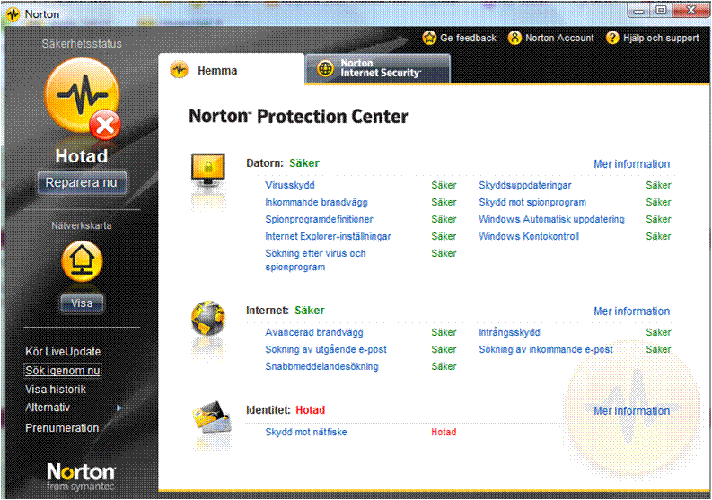
Task: Click the Internet globe icon
Action: pyautogui.click(x=208, y=318)
